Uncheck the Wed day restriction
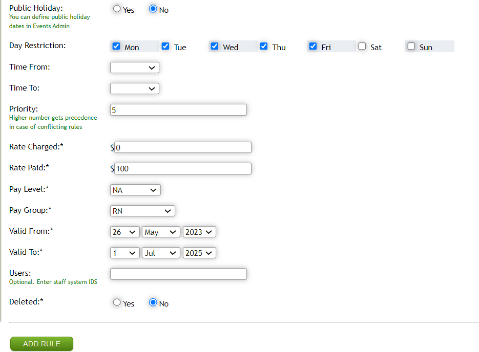This screenshot has height=352, width=479. [215, 46]
